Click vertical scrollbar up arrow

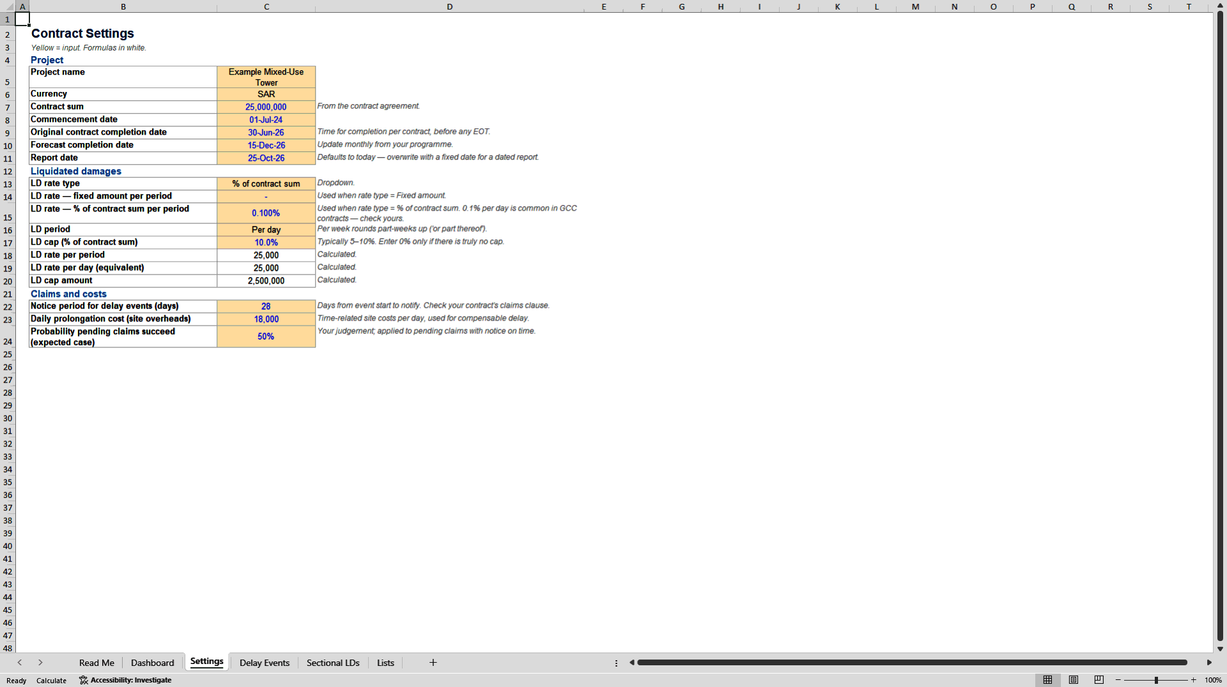point(1220,6)
